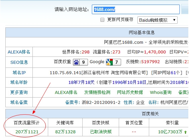Click the 关键词库 column header
The height and width of the screenshot is (138, 190).
point(65,123)
